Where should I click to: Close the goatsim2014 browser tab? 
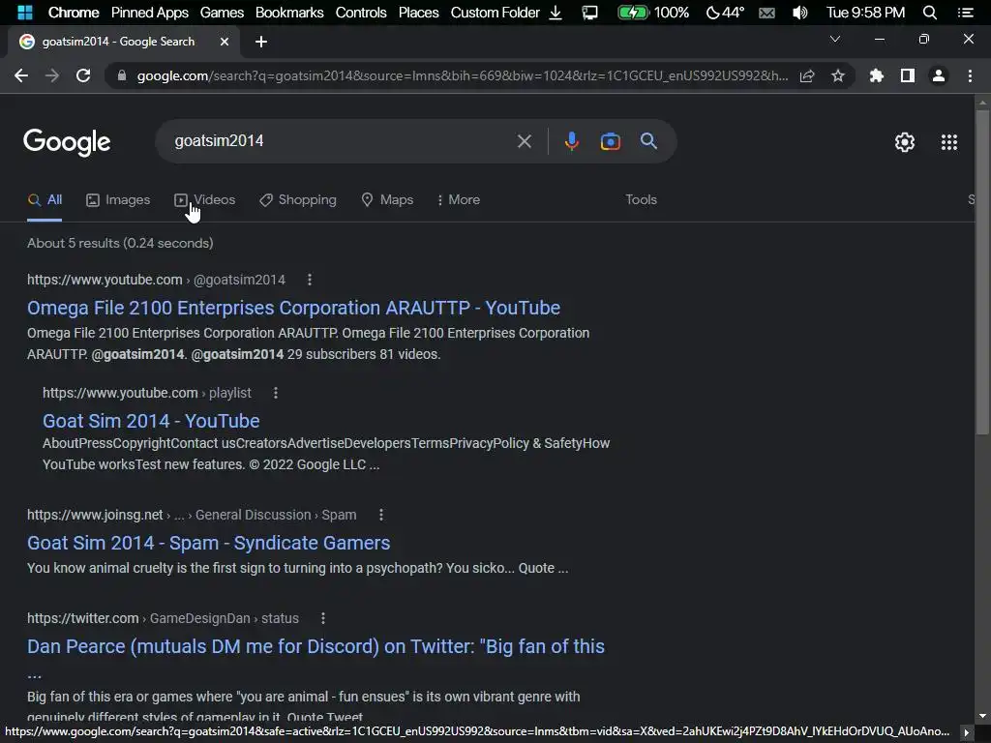pos(225,42)
